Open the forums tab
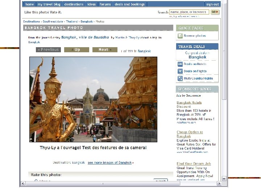Image resolution: width=261 pixels, height=196 pixels. (105, 4)
